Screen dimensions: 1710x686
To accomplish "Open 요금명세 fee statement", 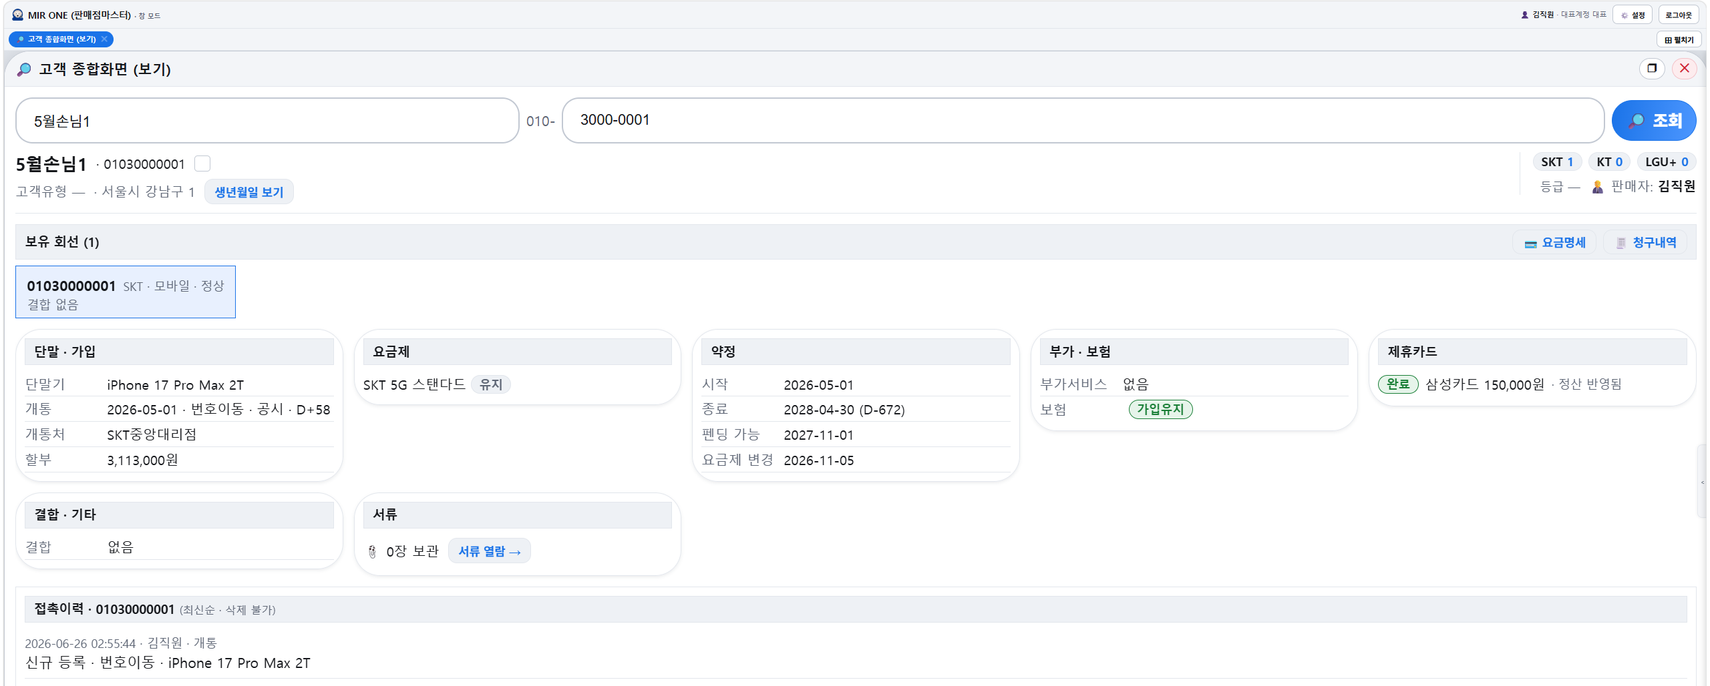I will 1555,243.
